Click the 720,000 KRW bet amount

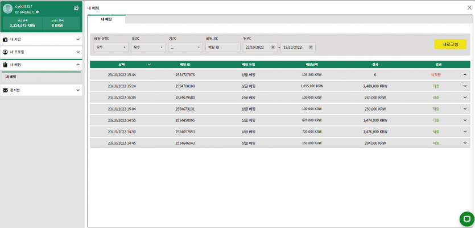tap(312, 132)
